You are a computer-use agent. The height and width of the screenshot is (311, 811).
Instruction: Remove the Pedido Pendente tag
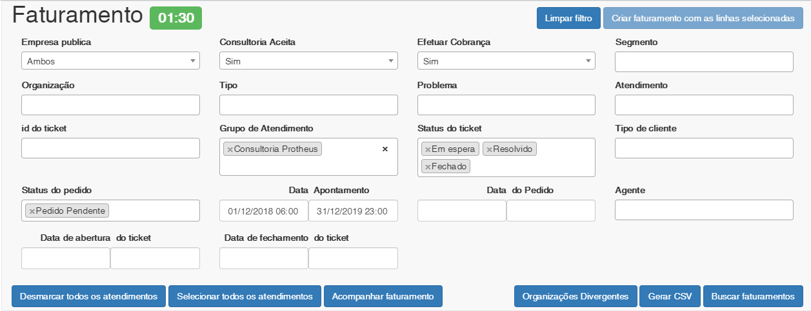coord(32,211)
